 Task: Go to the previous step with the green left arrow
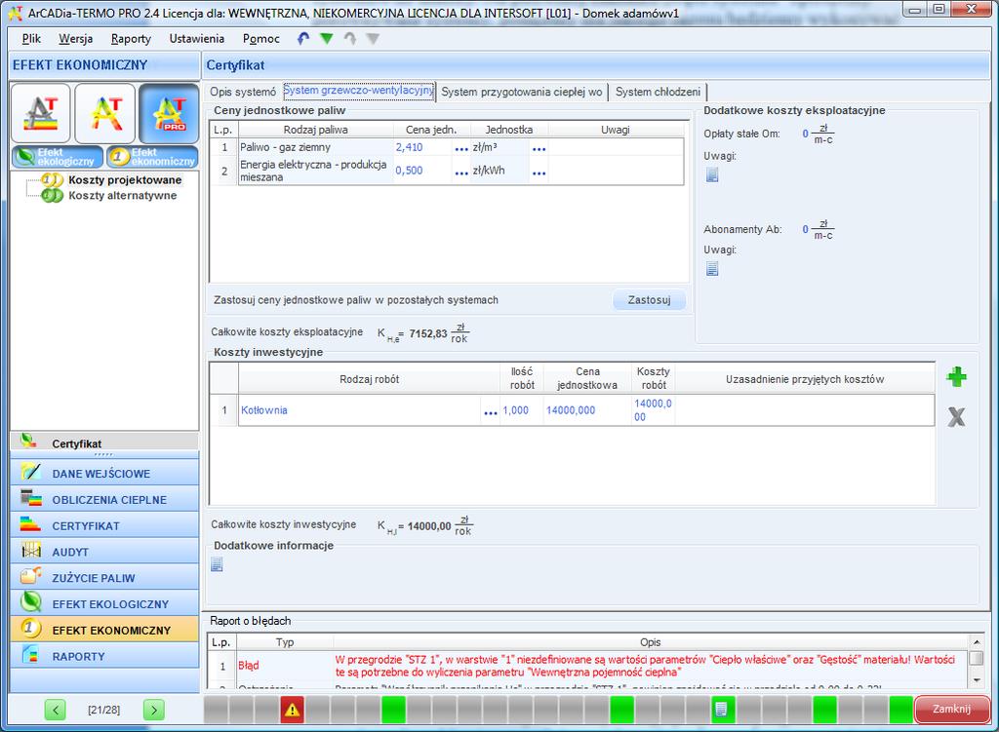click(56, 709)
